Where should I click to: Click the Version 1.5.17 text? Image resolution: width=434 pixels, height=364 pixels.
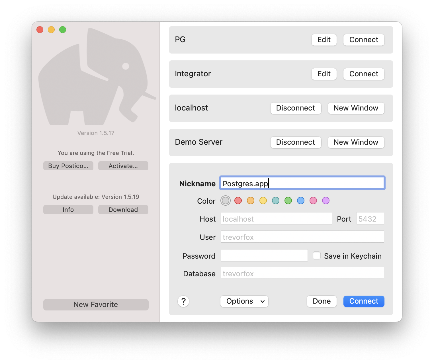(96, 133)
